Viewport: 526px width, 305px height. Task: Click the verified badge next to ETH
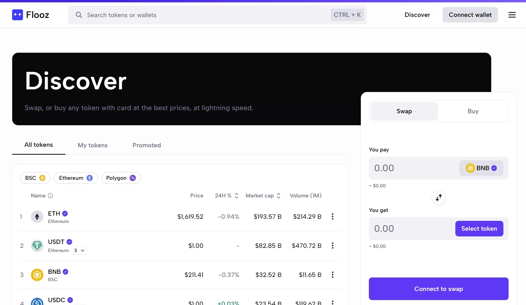coord(65,214)
